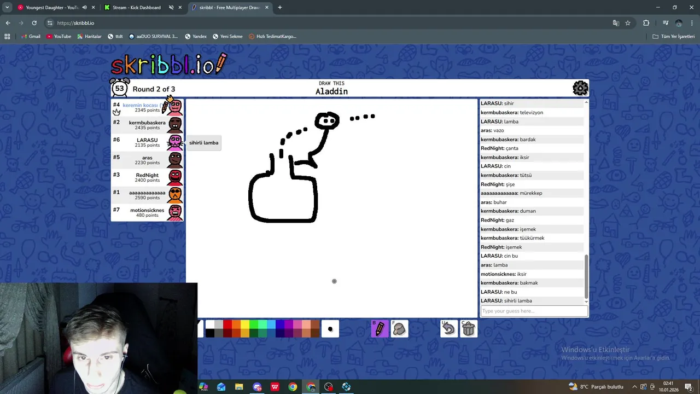This screenshot has width=700, height=394.
Task: Click aras's brown avatar
Action: point(175,160)
